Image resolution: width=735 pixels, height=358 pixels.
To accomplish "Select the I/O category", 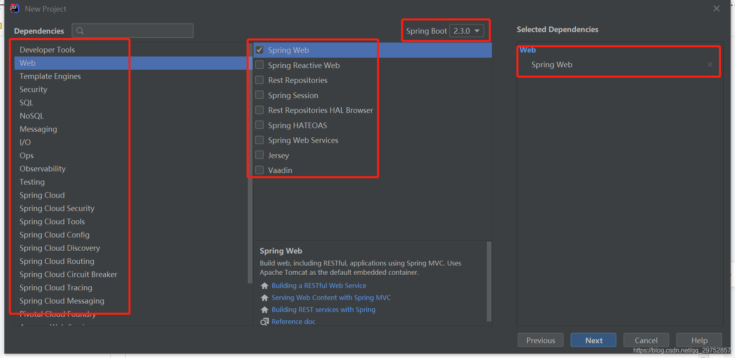I will pyautogui.click(x=131, y=142).
